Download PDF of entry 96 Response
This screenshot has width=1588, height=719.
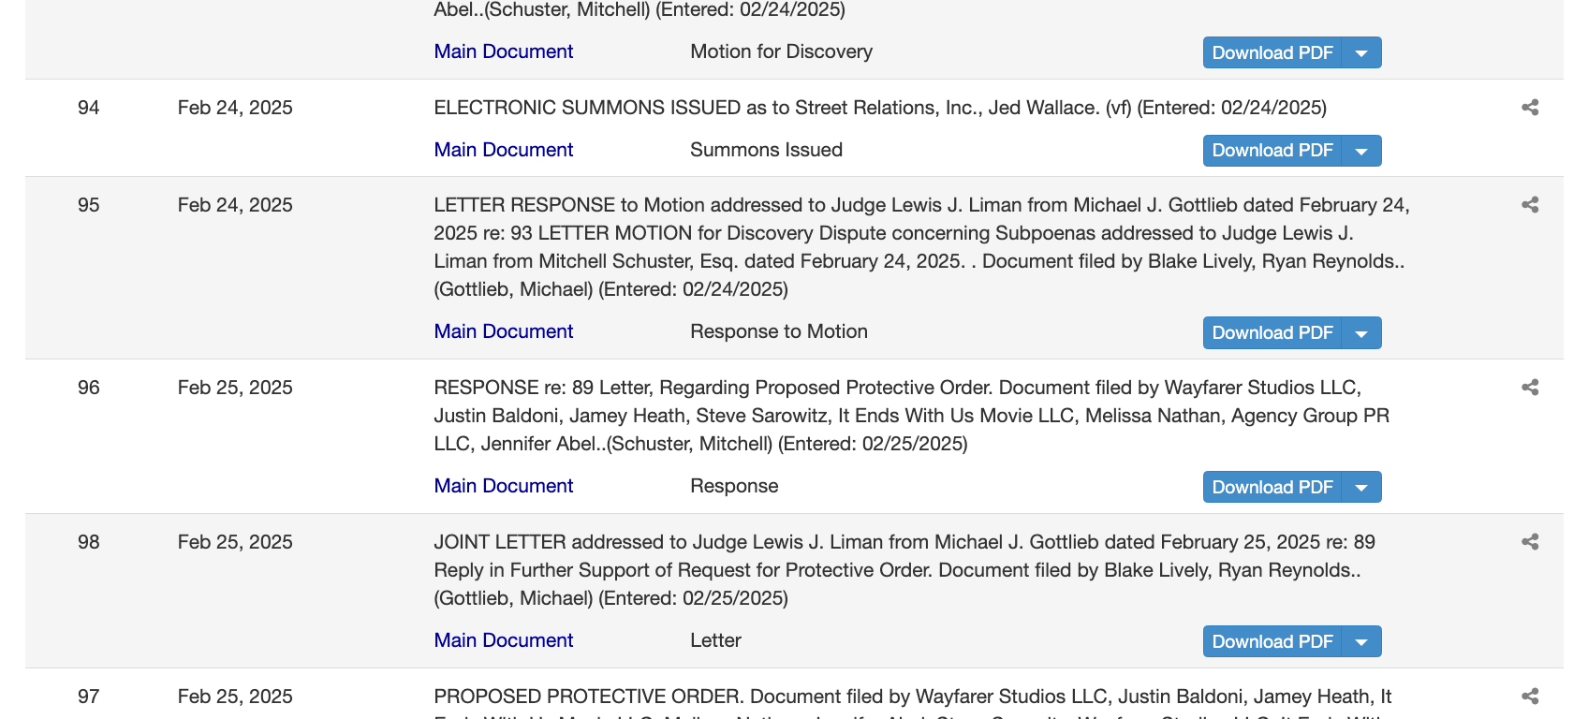[1272, 488]
